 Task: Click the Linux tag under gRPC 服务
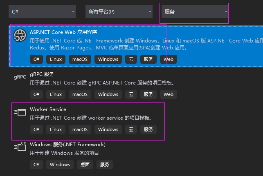[x=56, y=94]
